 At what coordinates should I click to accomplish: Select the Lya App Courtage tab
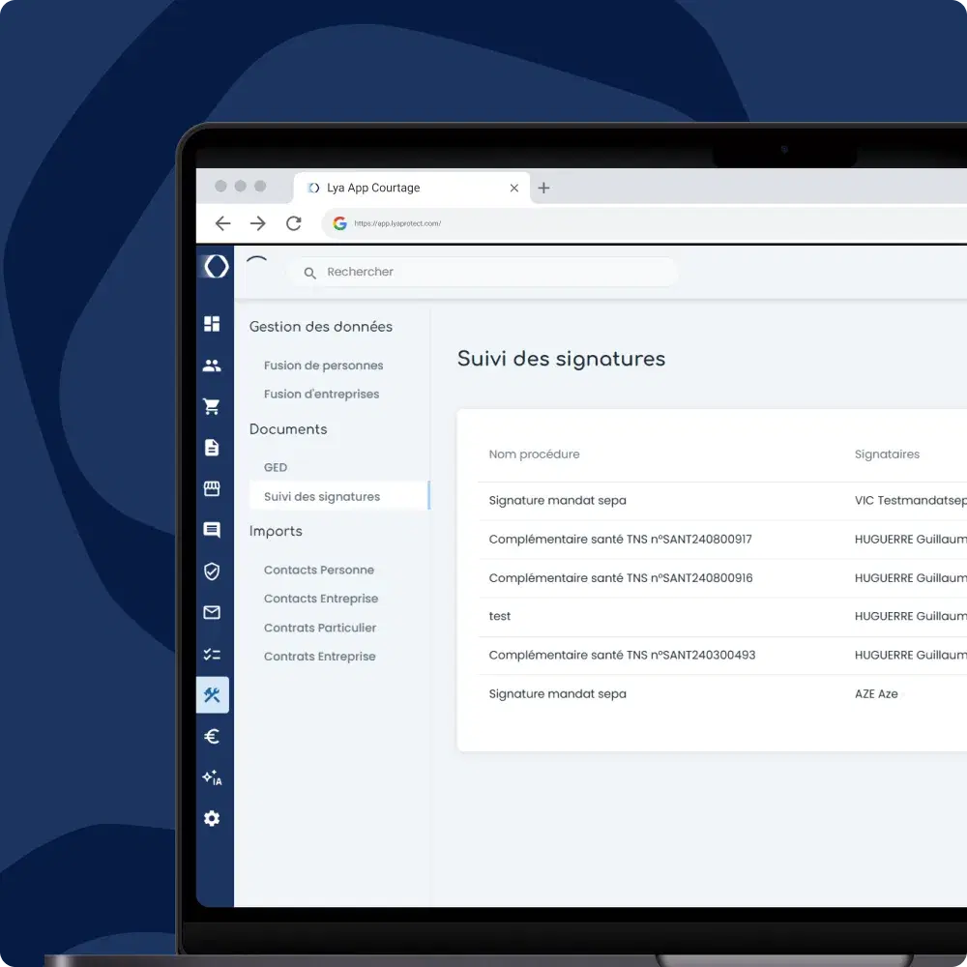(411, 188)
